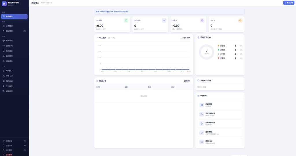Click the orange 待支付 legend dot

coord(219,46)
